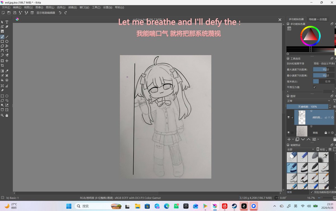
Task: Select the Fill bucket tool
Action: tap(2, 80)
